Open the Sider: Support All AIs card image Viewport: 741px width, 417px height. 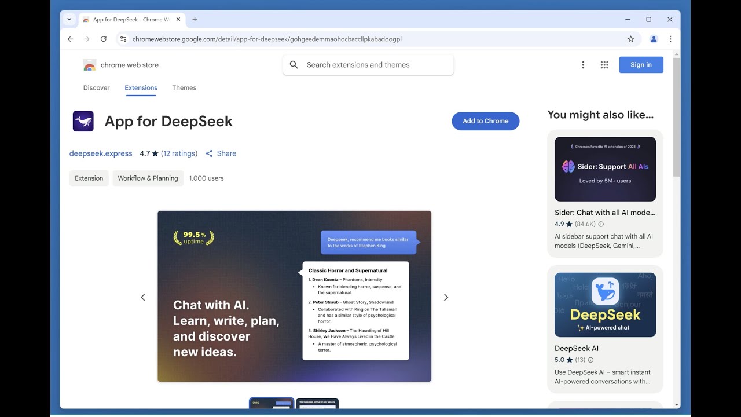coord(605,169)
